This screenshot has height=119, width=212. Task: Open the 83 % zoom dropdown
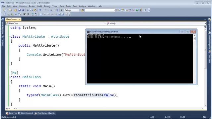point(14,109)
